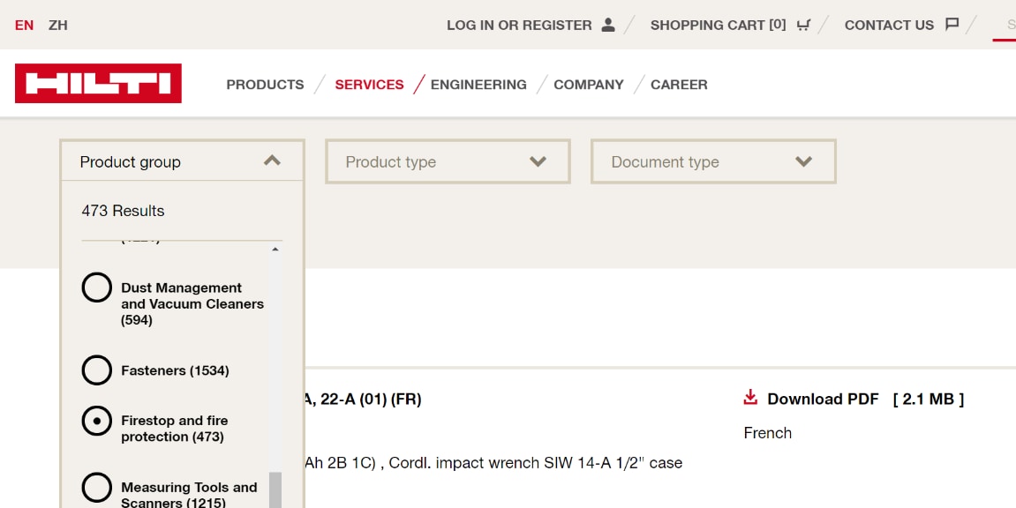The width and height of the screenshot is (1016, 508).
Task: Click the search field at top right
Action: [1005, 26]
